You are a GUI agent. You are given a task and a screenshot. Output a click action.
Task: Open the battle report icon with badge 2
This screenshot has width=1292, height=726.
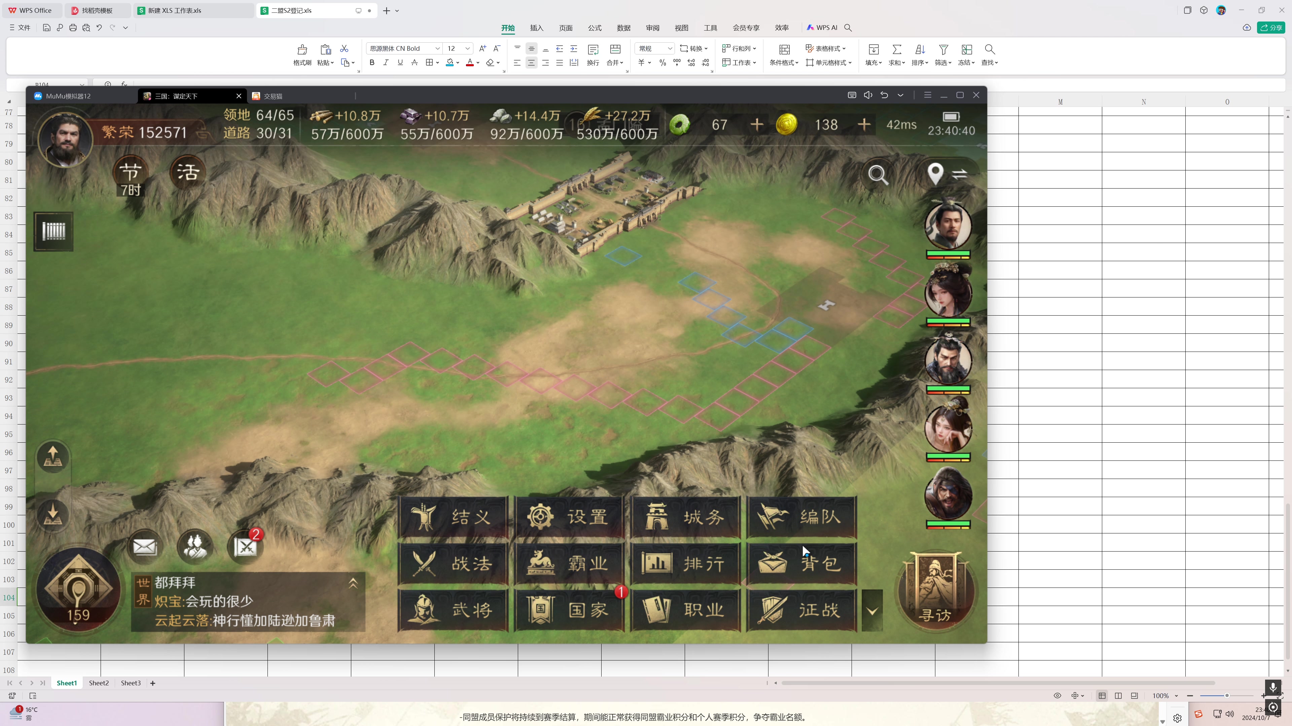[x=245, y=547]
